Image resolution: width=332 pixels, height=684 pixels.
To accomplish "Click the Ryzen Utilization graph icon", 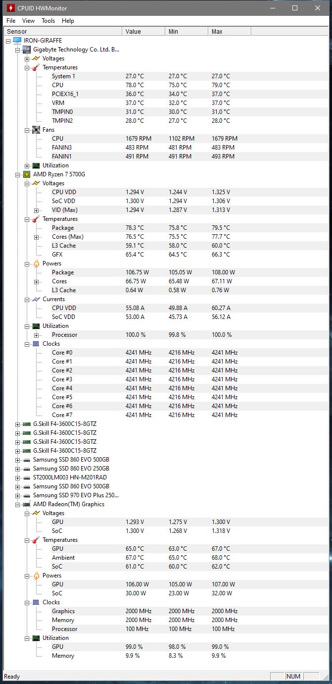I will (36, 326).
